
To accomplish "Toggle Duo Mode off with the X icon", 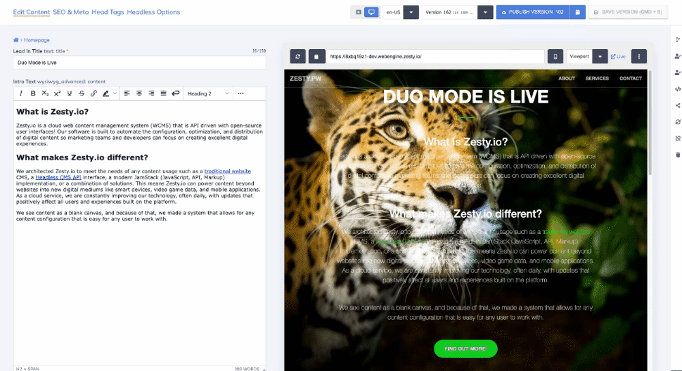I will [x=359, y=12].
